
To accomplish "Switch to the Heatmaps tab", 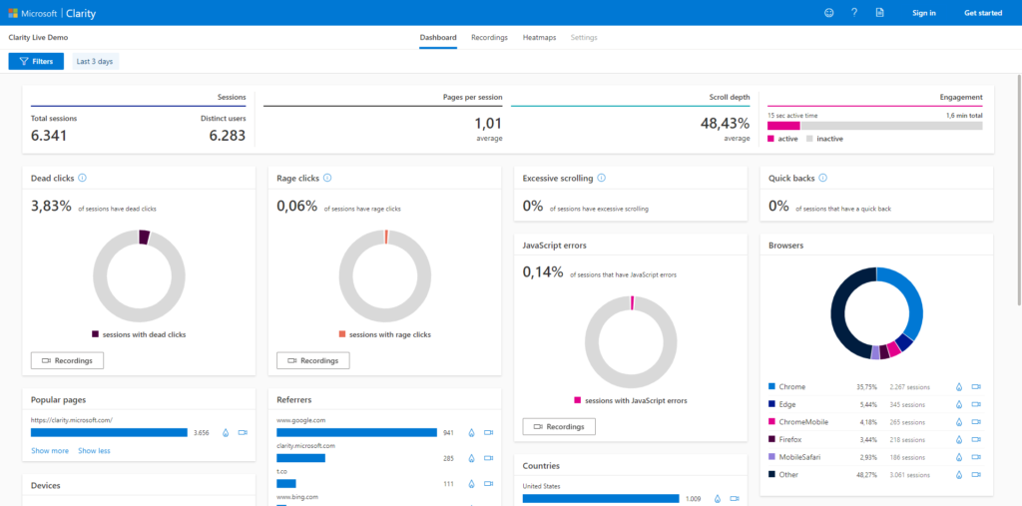I will pyautogui.click(x=540, y=38).
